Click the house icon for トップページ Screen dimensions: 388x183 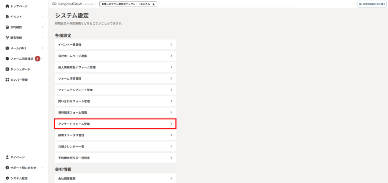(x=7, y=6)
